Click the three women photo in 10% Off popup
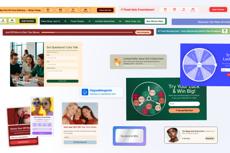Image resolution: width=230 pixels, height=153 pixels. [80, 113]
